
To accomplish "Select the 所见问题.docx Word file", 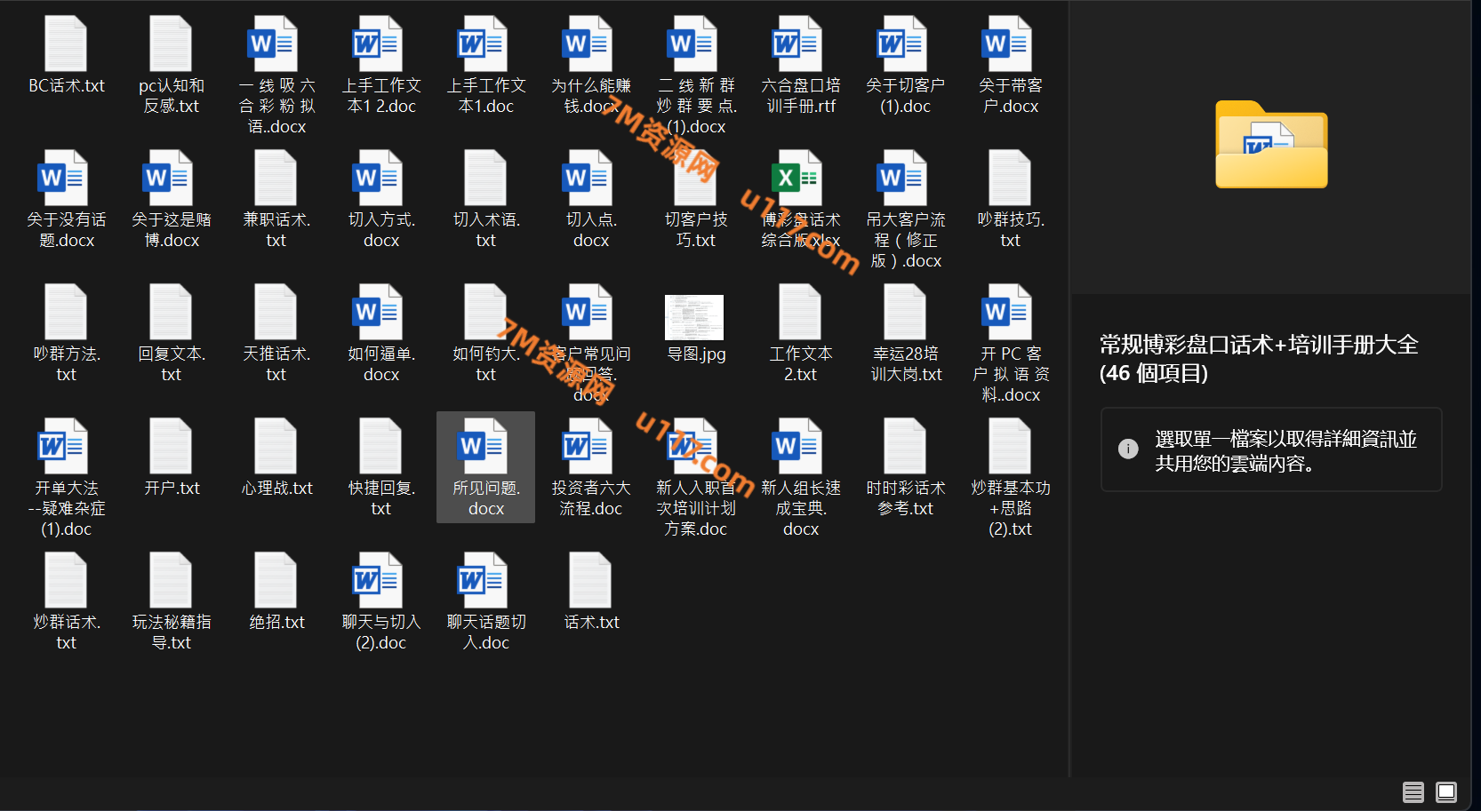I will click(x=485, y=447).
